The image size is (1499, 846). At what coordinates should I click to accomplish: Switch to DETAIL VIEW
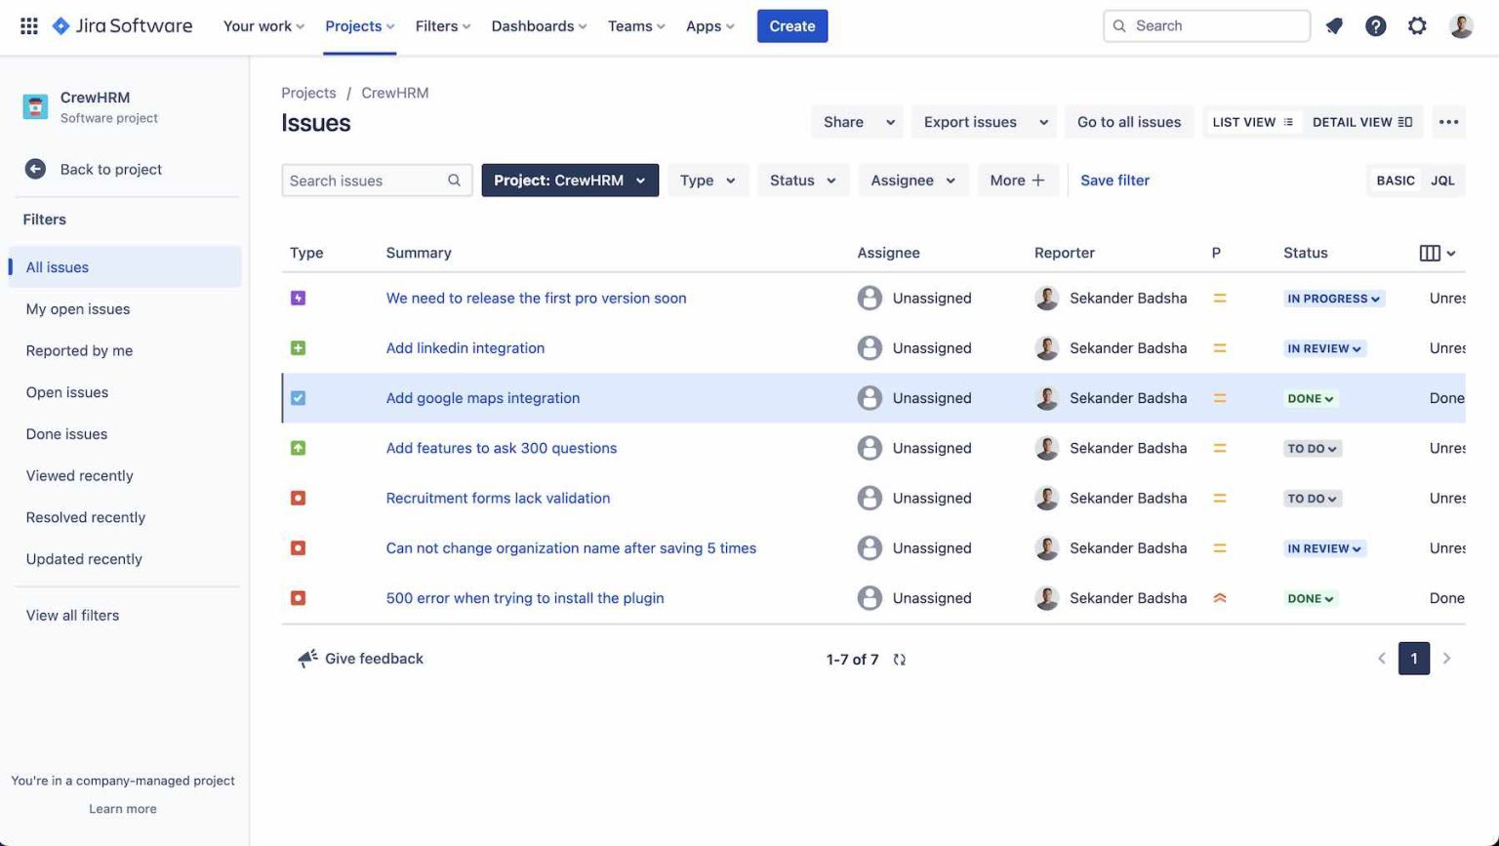coord(1362,121)
